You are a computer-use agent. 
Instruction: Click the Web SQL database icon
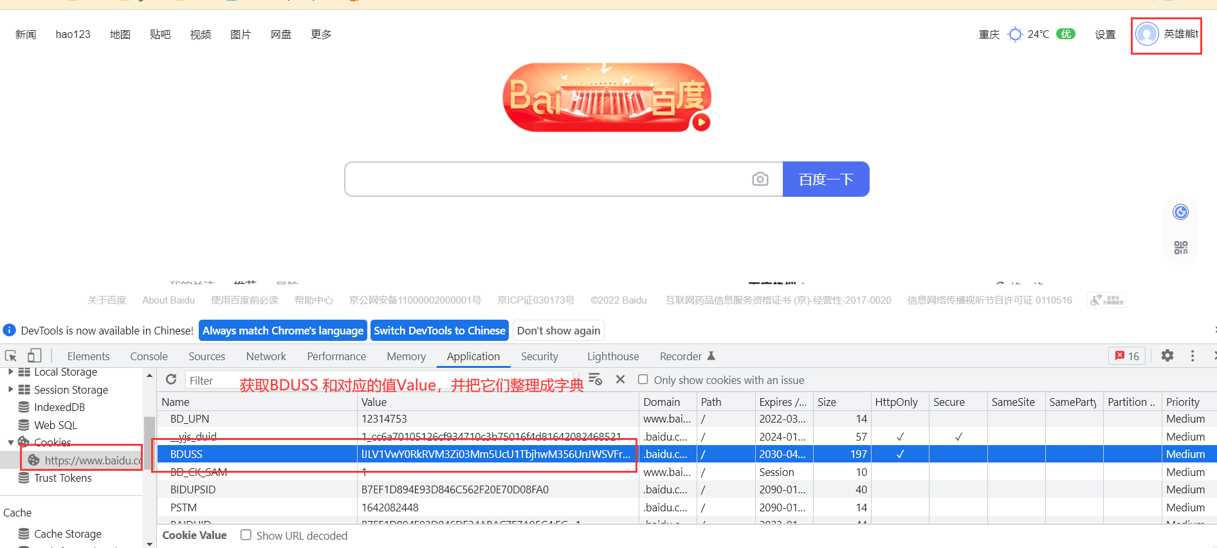24,425
